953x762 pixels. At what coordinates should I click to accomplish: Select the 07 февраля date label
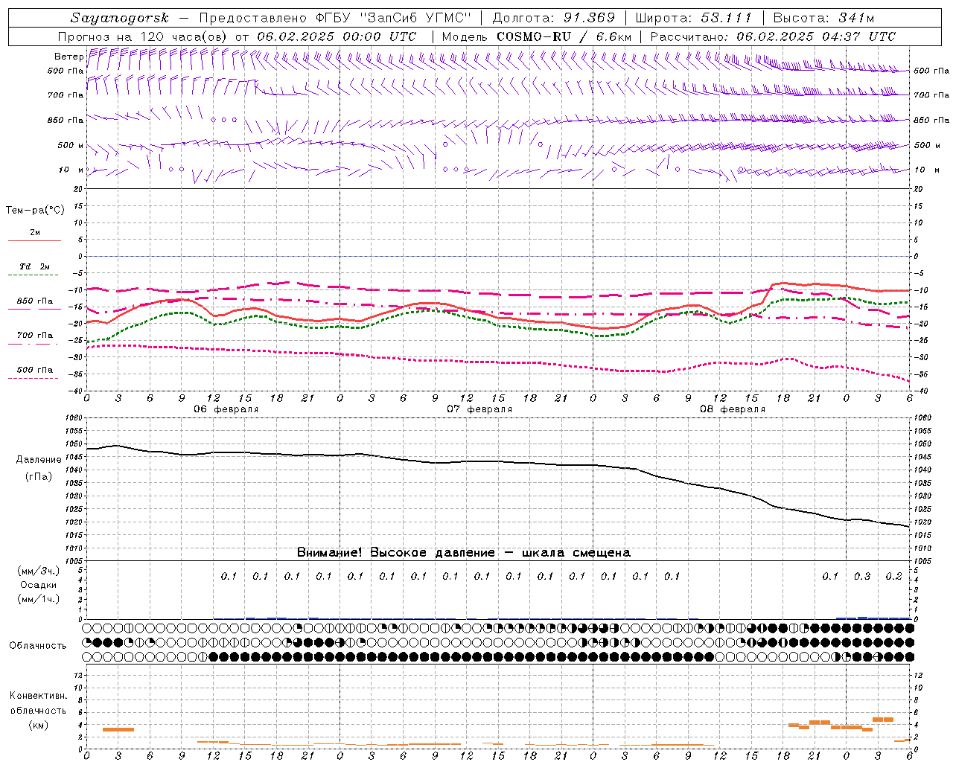coord(479,409)
